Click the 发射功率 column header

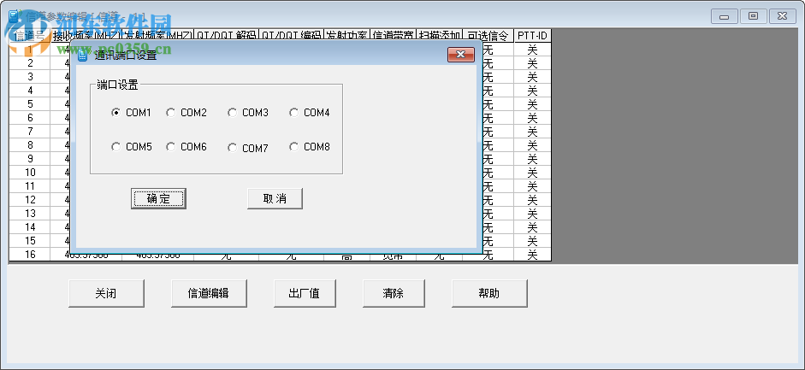point(347,36)
